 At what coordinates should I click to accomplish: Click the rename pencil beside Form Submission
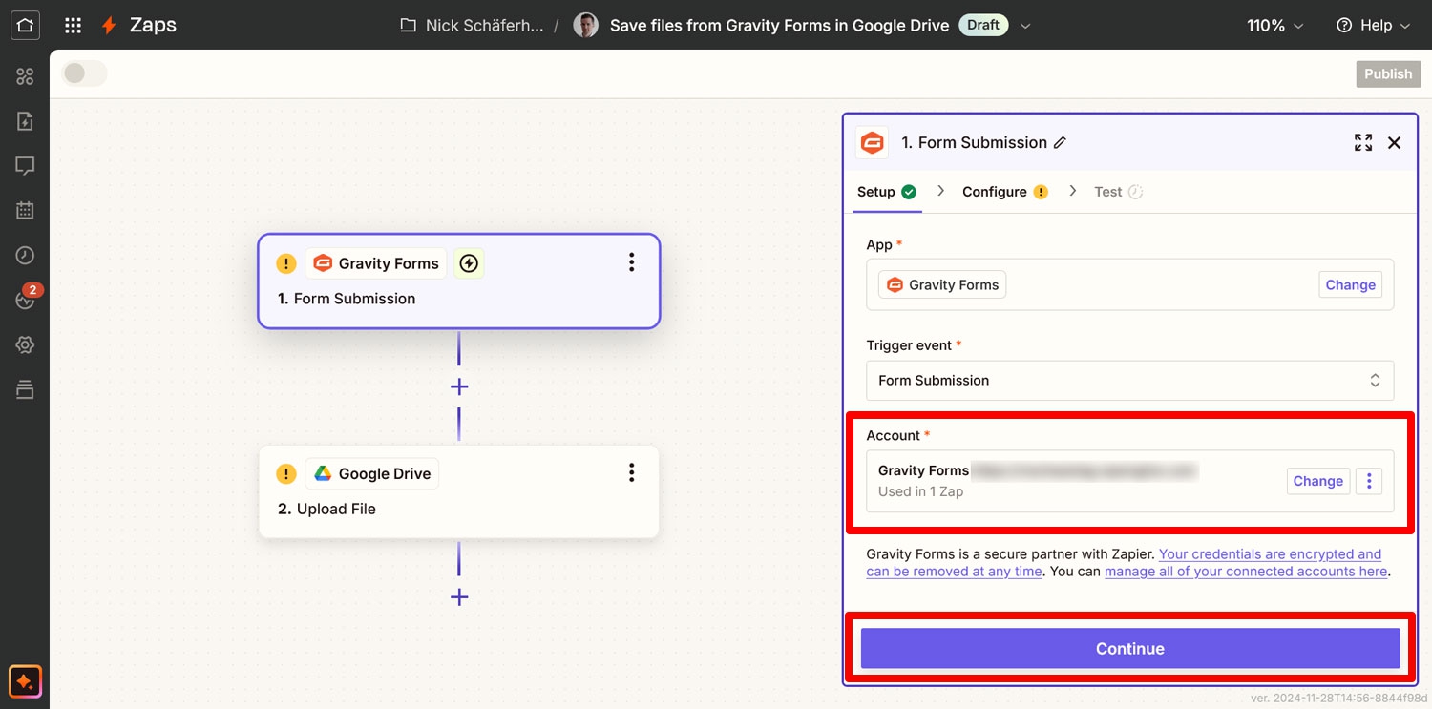(1060, 143)
